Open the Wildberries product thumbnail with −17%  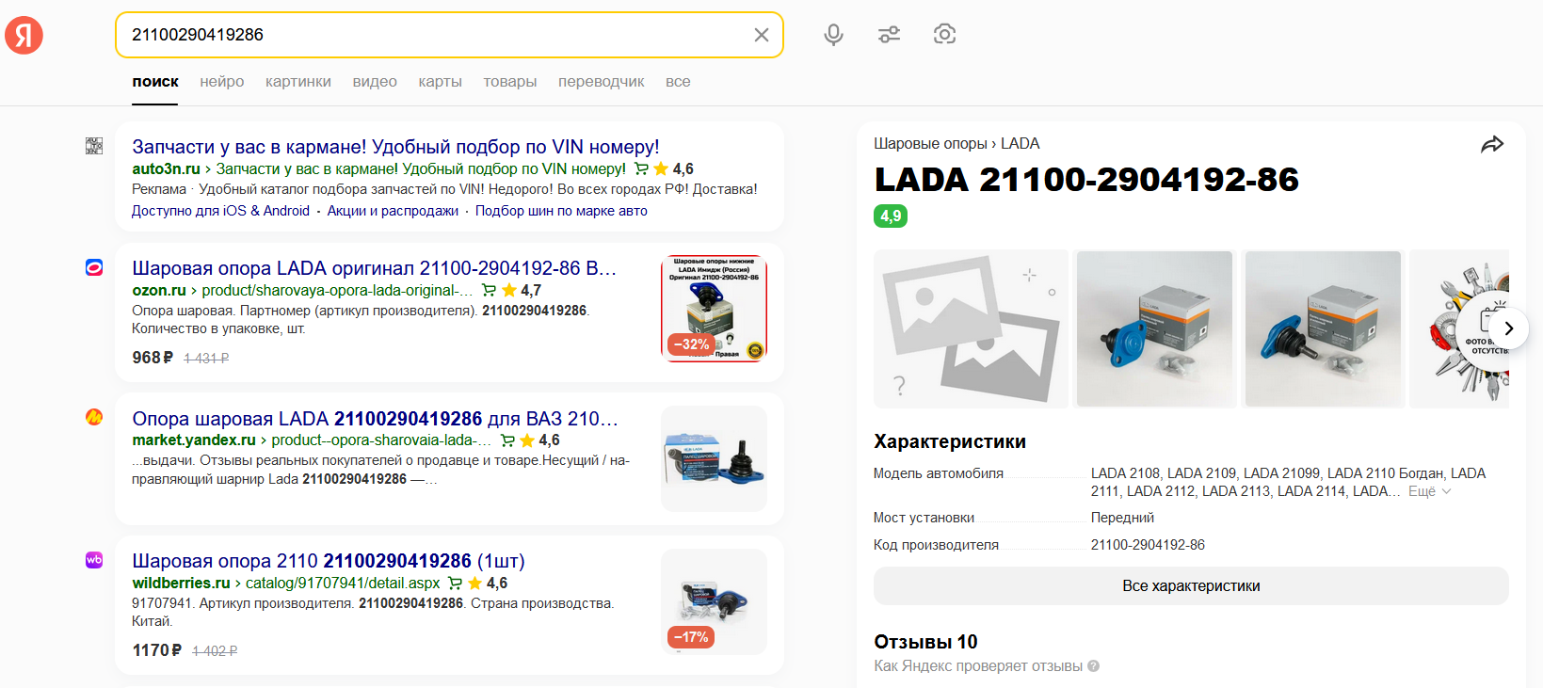(714, 601)
